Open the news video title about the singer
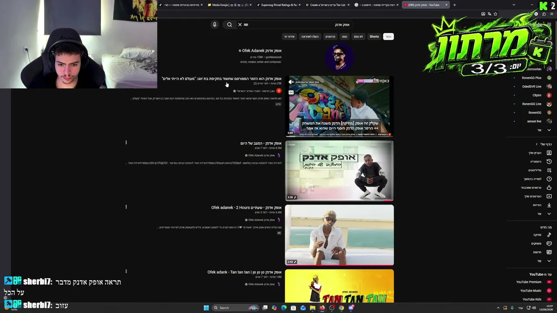Viewport: 557px width, 313px height. 221,79
